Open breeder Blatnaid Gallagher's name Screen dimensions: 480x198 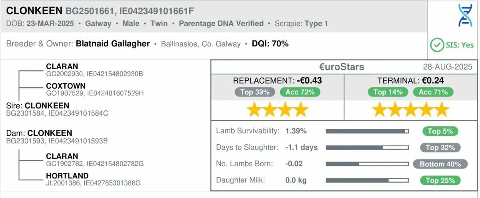click(113, 44)
